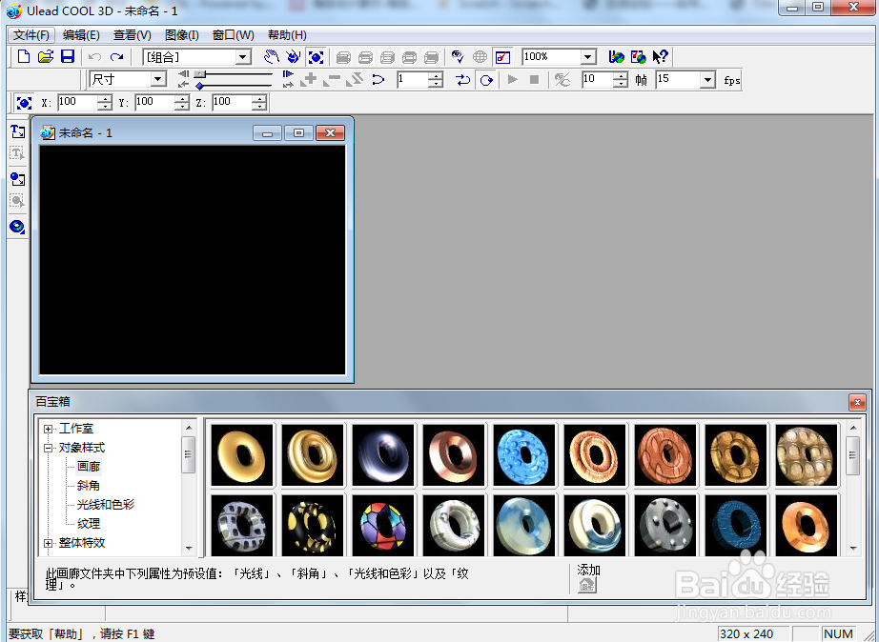Open the 尺寸 property dropdown
This screenshot has width=879, height=642.
click(158, 80)
